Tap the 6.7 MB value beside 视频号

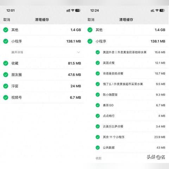[75, 98]
